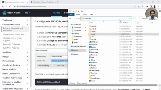Sort files by Date modified header
161x90 pixels.
coord(124,23)
